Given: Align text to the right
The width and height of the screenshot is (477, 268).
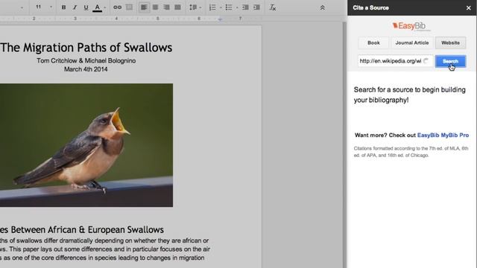Looking at the screenshot, I should pyautogui.click(x=166, y=7).
